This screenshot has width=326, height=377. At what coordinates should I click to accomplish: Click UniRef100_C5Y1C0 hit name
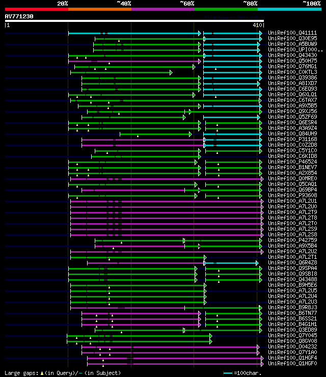click(x=292, y=150)
